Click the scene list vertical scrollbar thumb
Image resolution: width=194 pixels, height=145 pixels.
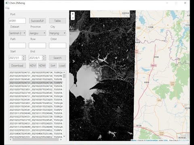tap(64, 76)
